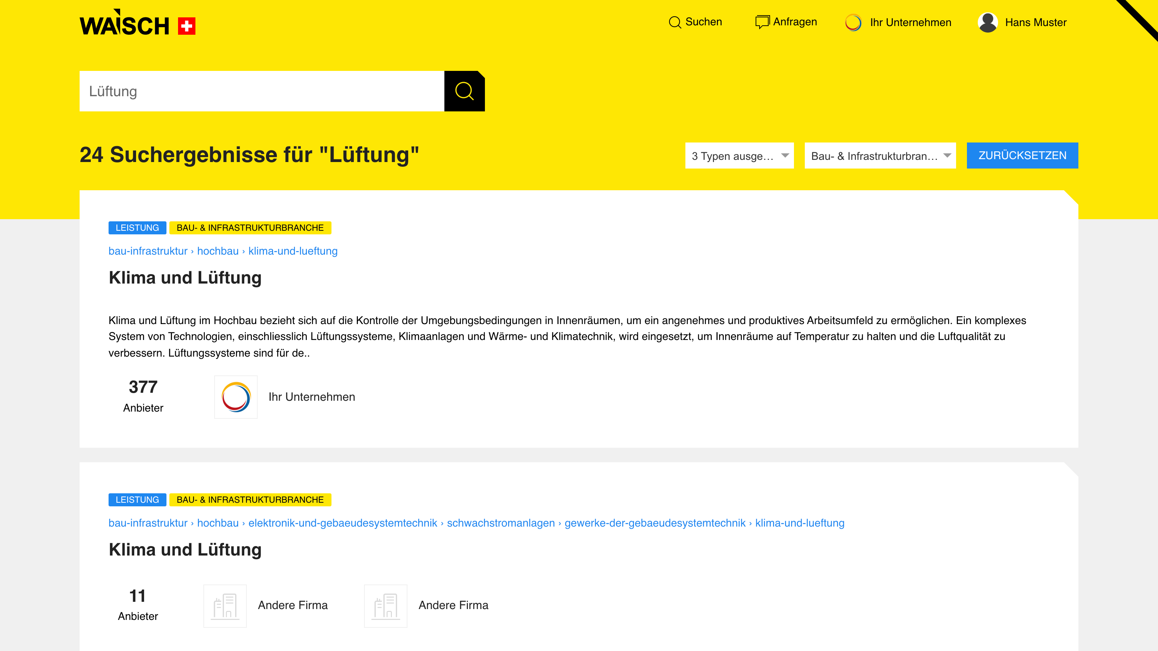Click elektronik-und-gebaeudesystemtechnik breadcrumb link

click(x=343, y=523)
